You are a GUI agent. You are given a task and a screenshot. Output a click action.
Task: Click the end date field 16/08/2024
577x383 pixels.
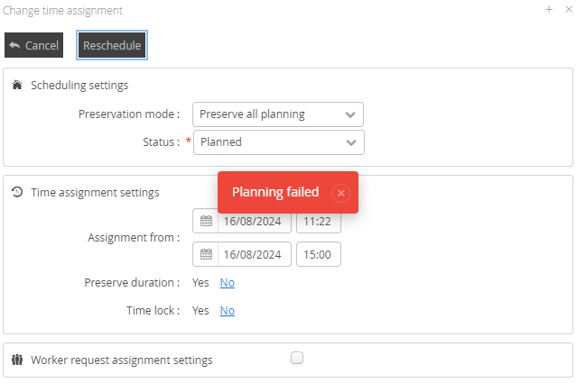(254, 255)
